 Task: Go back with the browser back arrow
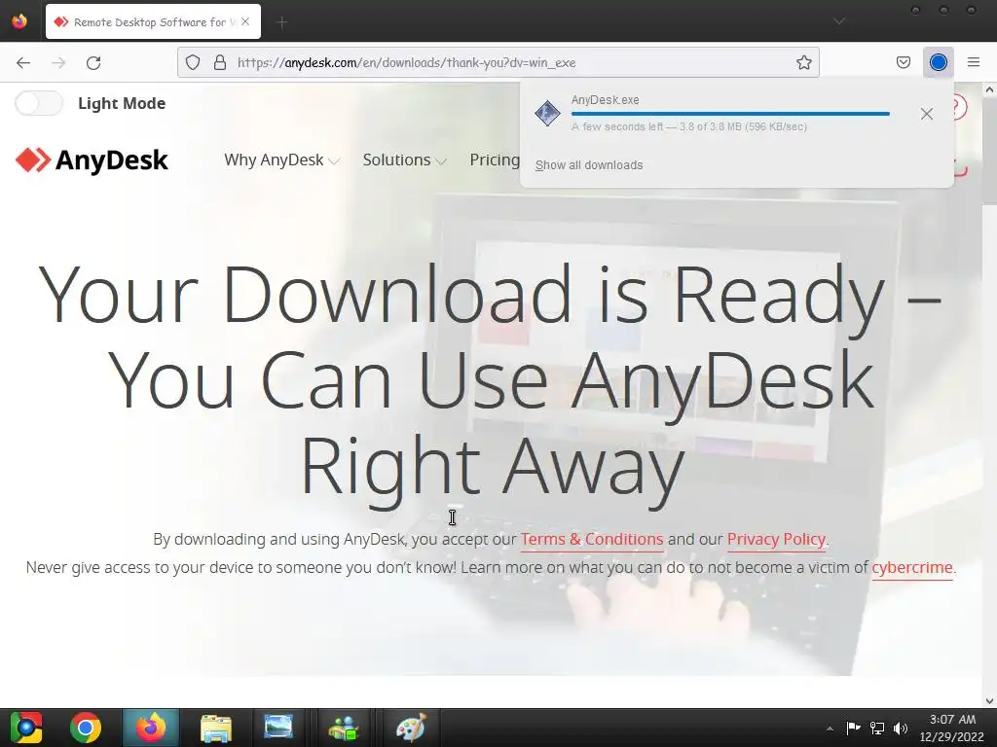click(x=23, y=62)
